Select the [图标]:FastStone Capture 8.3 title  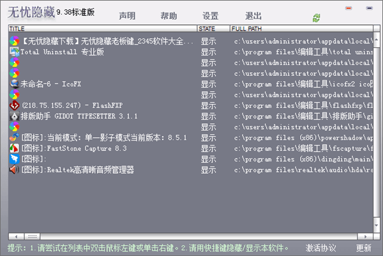[x=74, y=148]
